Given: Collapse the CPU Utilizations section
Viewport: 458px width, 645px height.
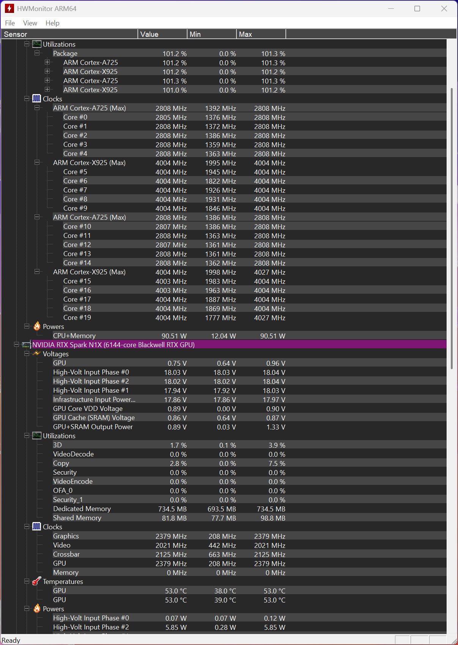Looking at the screenshot, I should (x=27, y=44).
